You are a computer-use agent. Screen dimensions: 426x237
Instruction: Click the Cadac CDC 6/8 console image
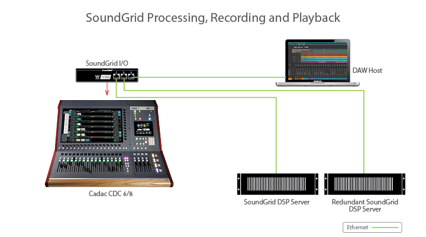(x=109, y=143)
